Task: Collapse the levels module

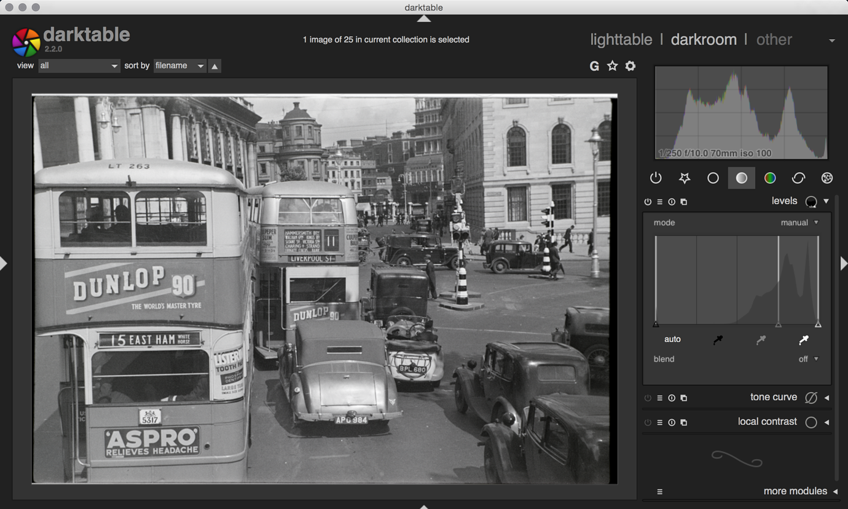Action: [x=826, y=201]
